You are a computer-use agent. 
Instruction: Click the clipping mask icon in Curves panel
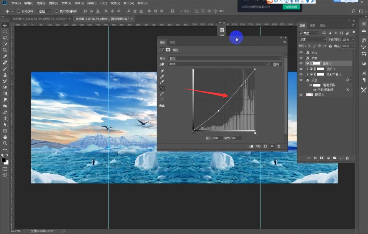[x=251, y=146]
